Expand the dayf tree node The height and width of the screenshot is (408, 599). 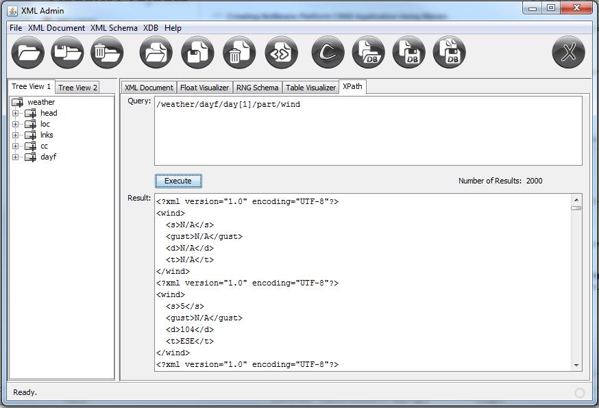15,157
